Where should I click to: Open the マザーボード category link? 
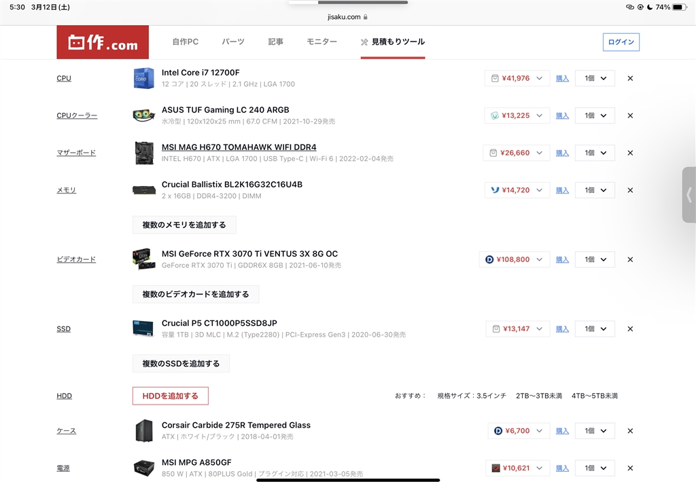(76, 153)
